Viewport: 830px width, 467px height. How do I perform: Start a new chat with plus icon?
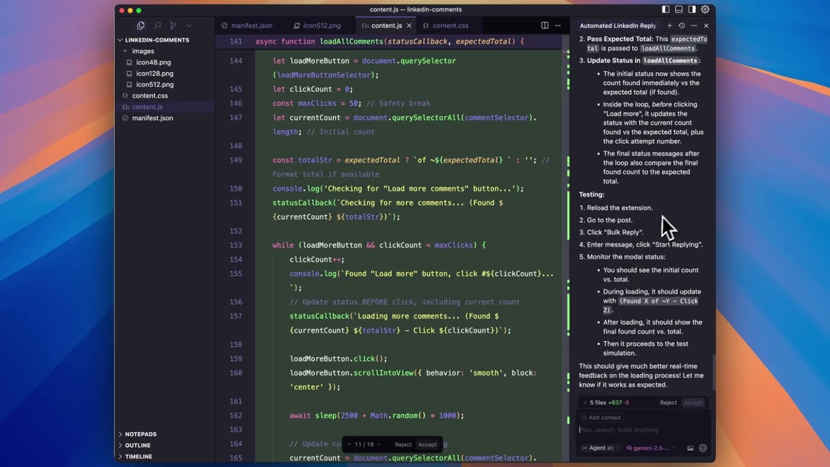point(669,26)
